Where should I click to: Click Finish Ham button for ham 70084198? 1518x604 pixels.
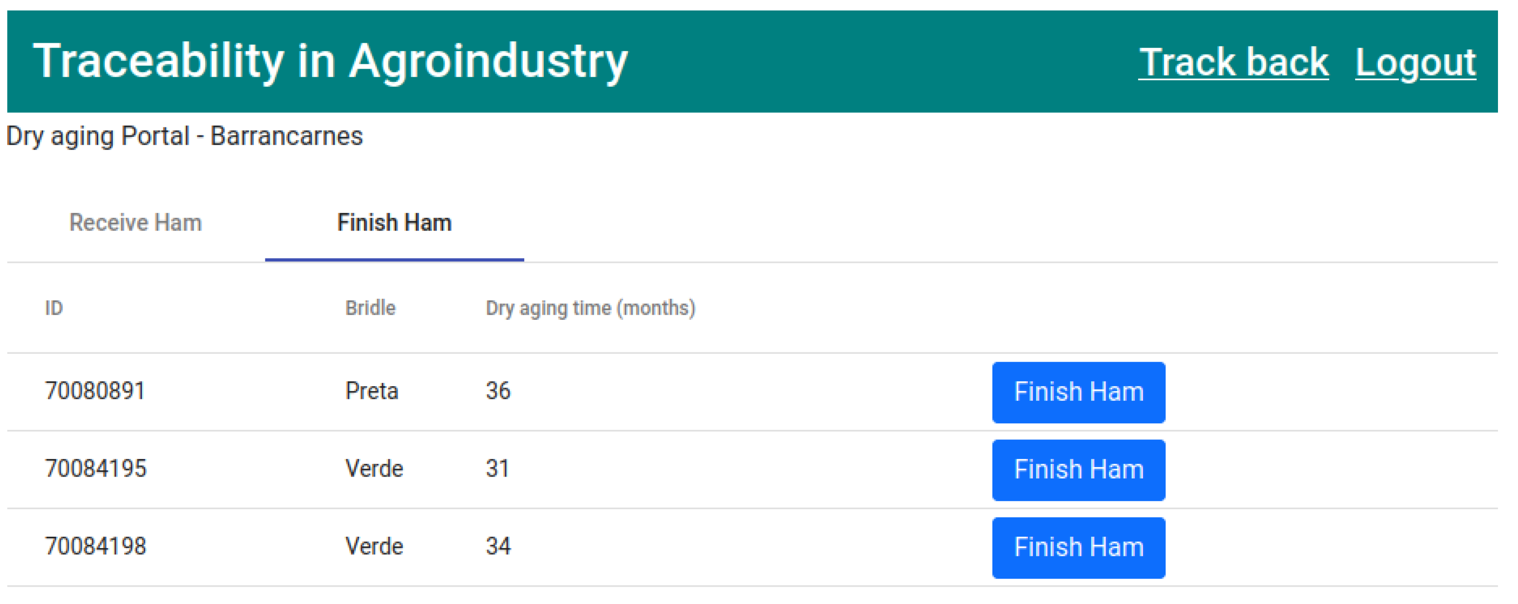[1078, 548]
